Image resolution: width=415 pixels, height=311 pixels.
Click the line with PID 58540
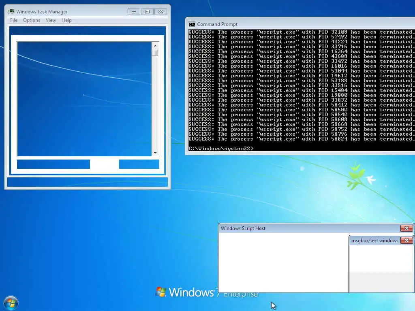302,115
